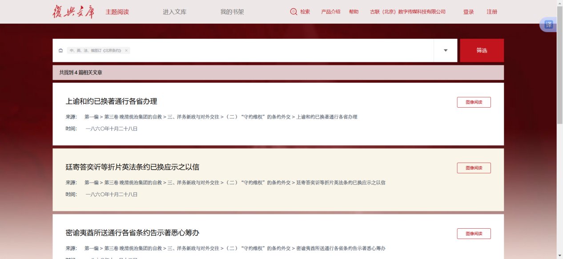Click the scroll-down arrow on page scrollbar
The height and width of the screenshot is (259, 563).
click(559, 255)
